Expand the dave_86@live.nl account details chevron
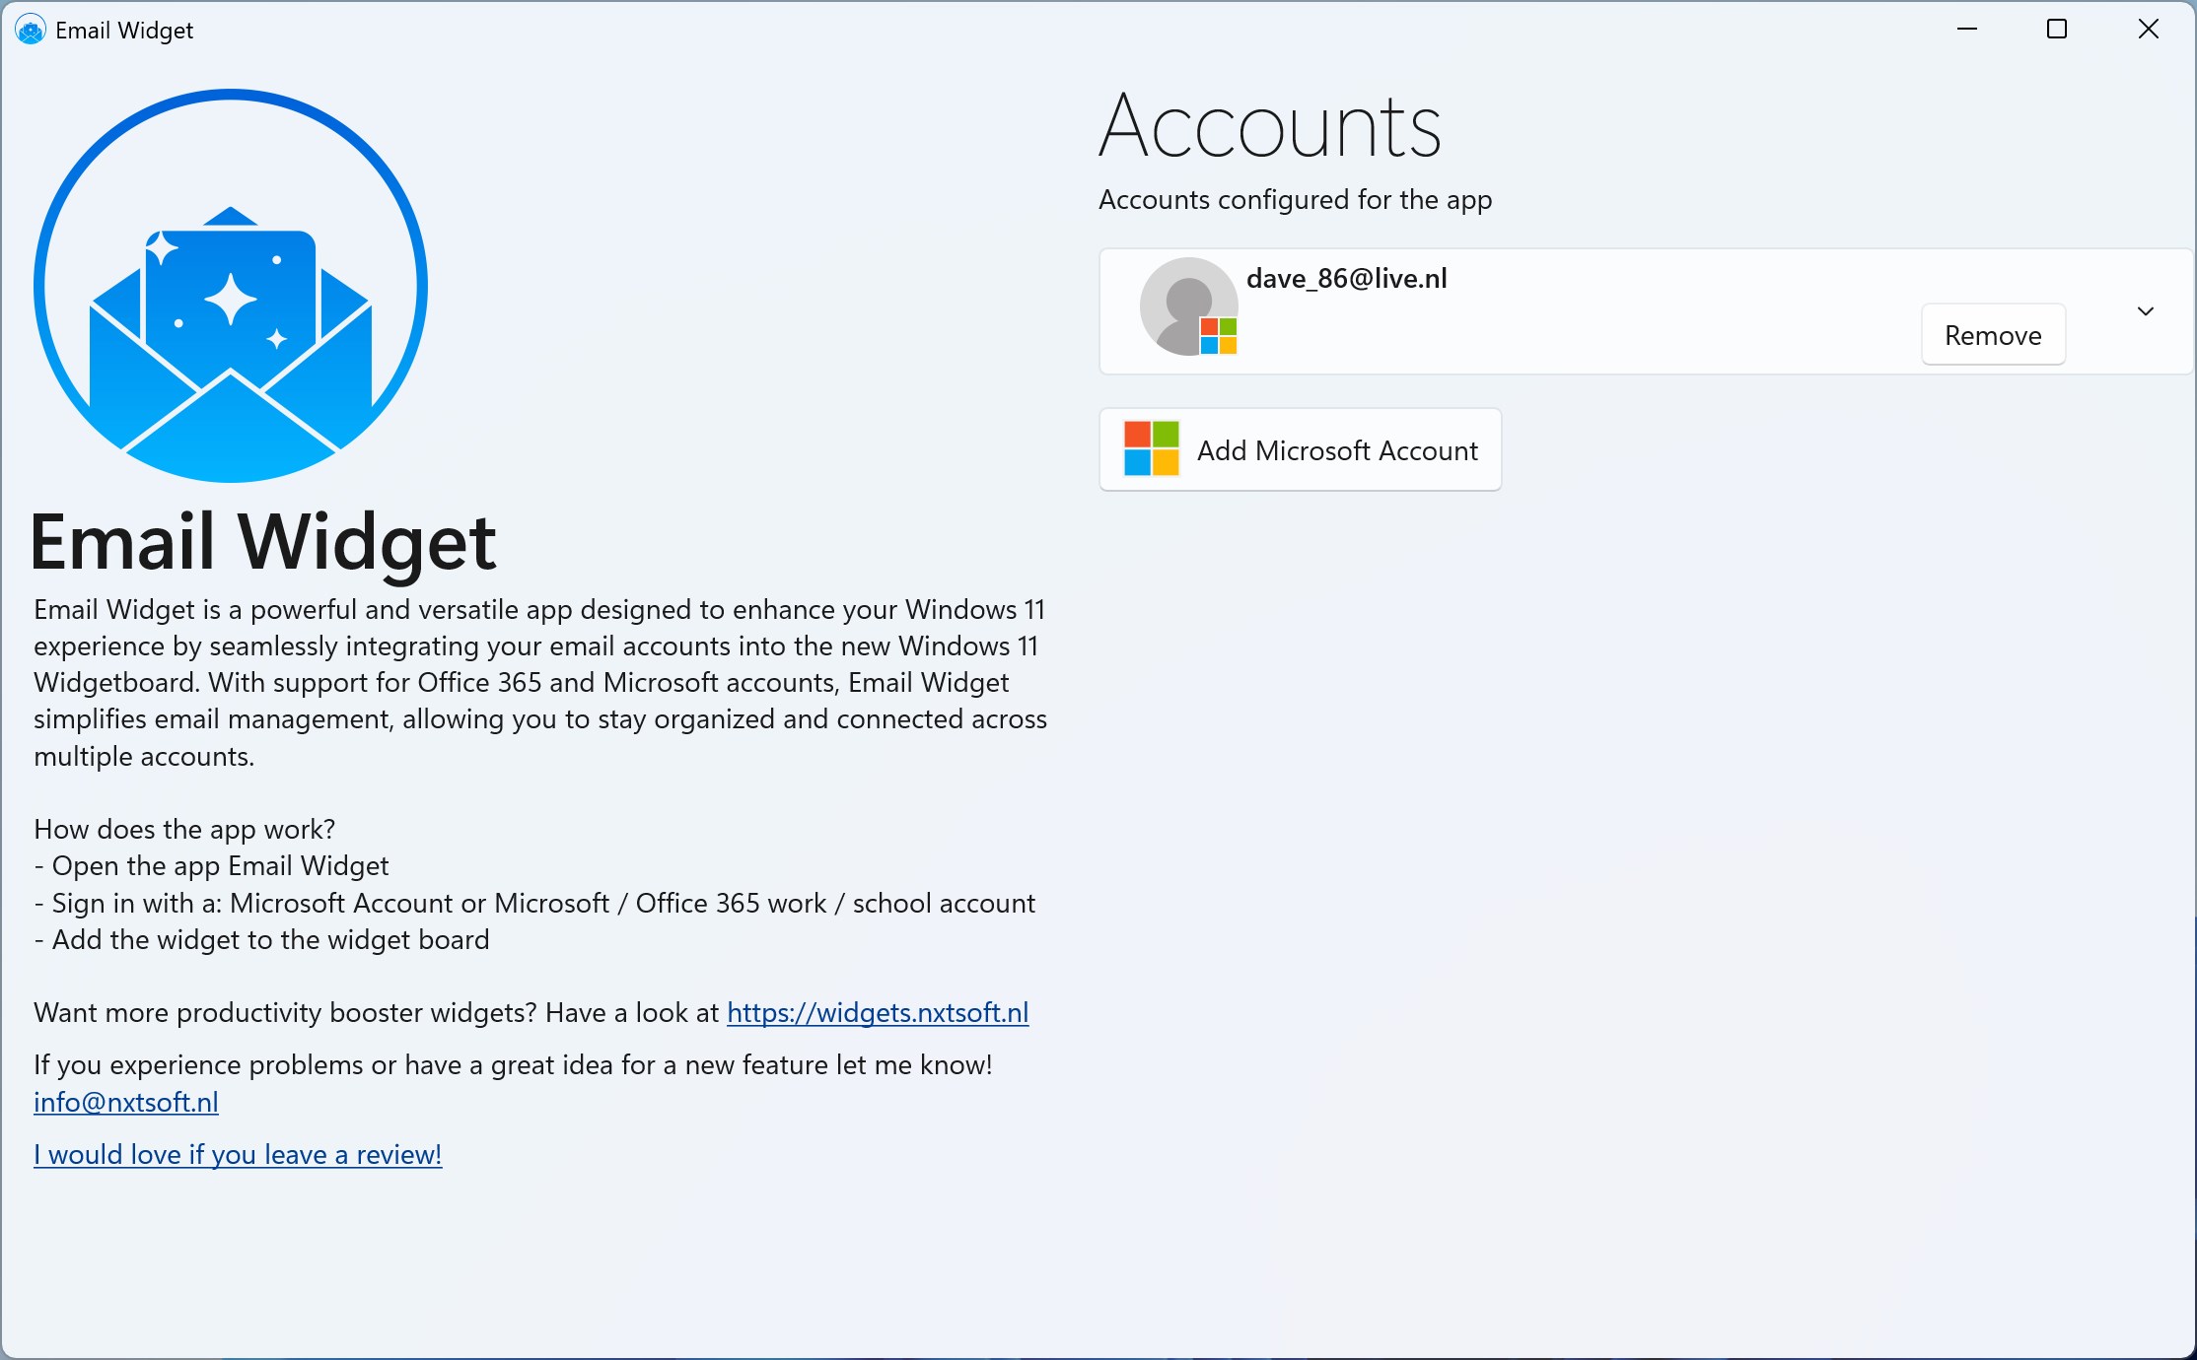This screenshot has height=1360, width=2197. tap(2146, 311)
